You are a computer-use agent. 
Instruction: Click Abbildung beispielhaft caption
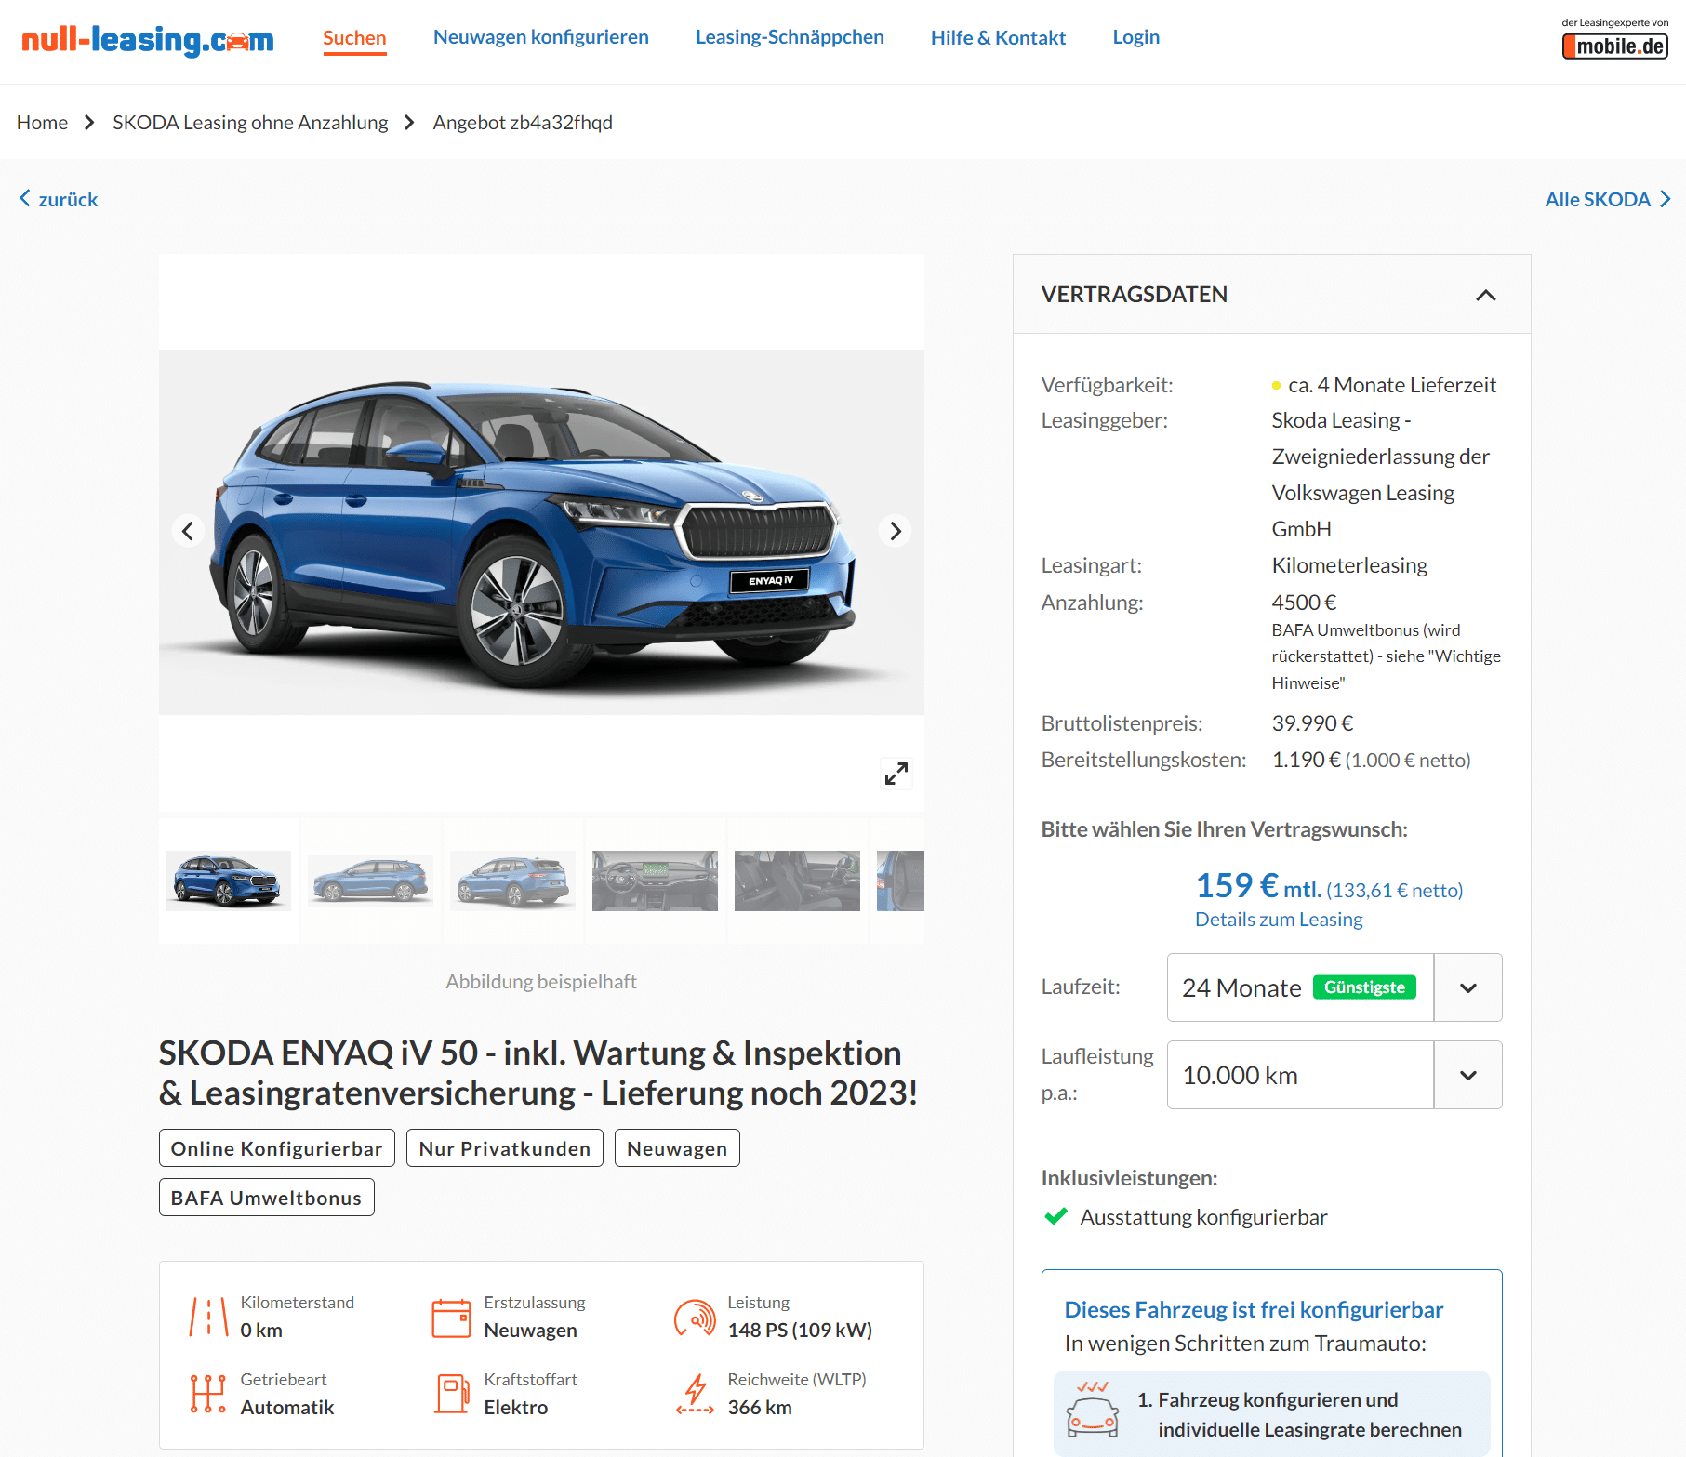tap(541, 982)
